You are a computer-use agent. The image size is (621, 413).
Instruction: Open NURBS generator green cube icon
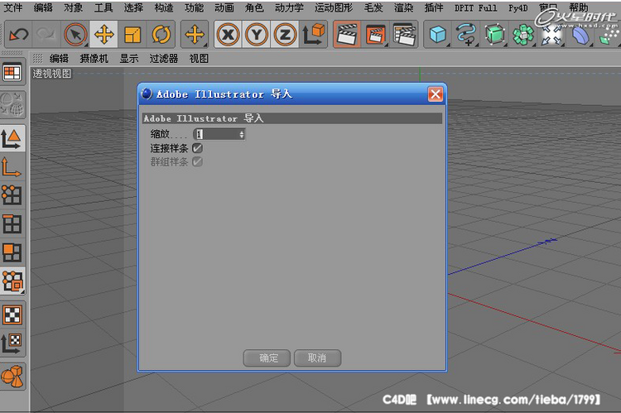(494, 35)
